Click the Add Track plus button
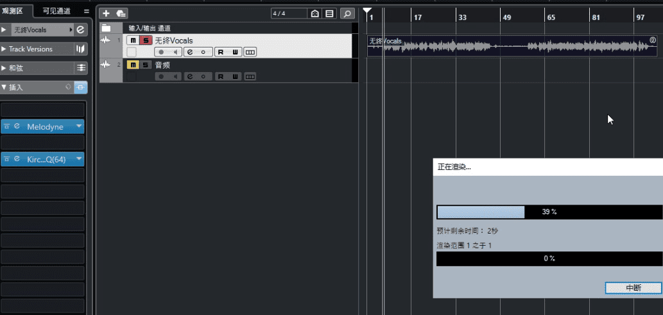 107,13
